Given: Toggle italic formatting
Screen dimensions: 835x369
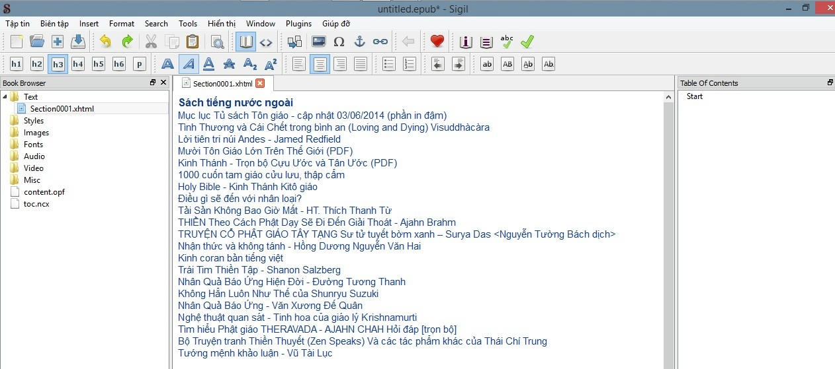Looking at the screenshot, I should coord(189,64).
